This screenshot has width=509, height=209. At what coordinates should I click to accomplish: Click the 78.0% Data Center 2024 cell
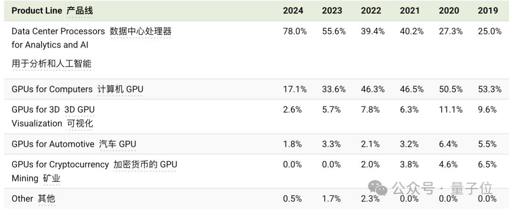coord(295,32)
